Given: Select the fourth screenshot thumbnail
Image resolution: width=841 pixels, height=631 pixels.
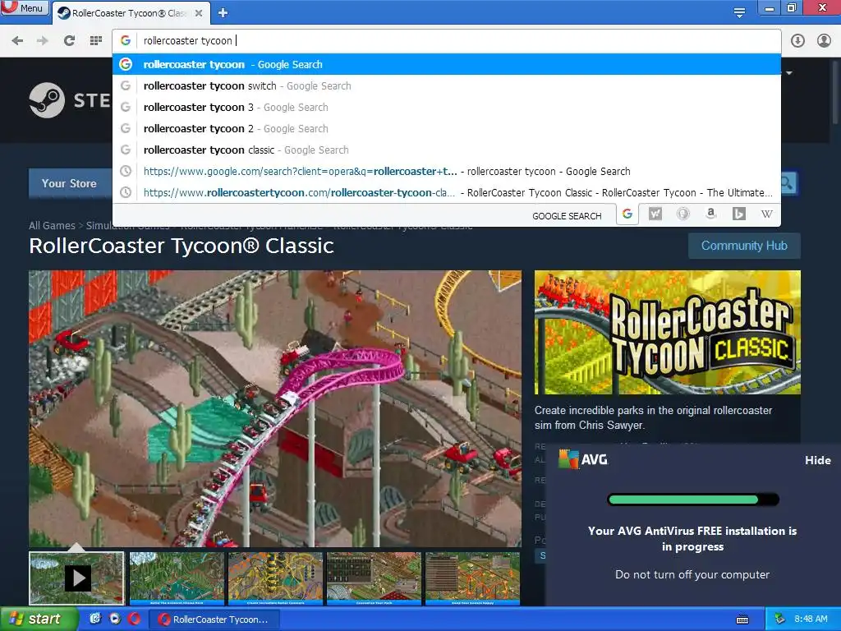Looking at the screenshot, I should point(374,578).
